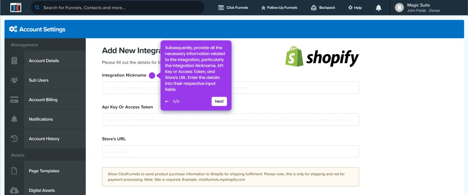Viewport: 468px width, 195px height.
Task: Click the Account Billing card icon
Action: coord(14,100)
